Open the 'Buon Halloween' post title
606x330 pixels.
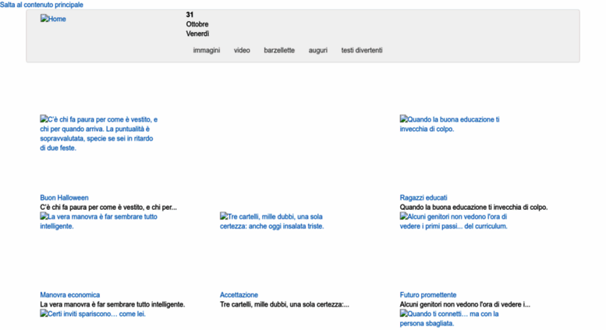tap(64, 198)
